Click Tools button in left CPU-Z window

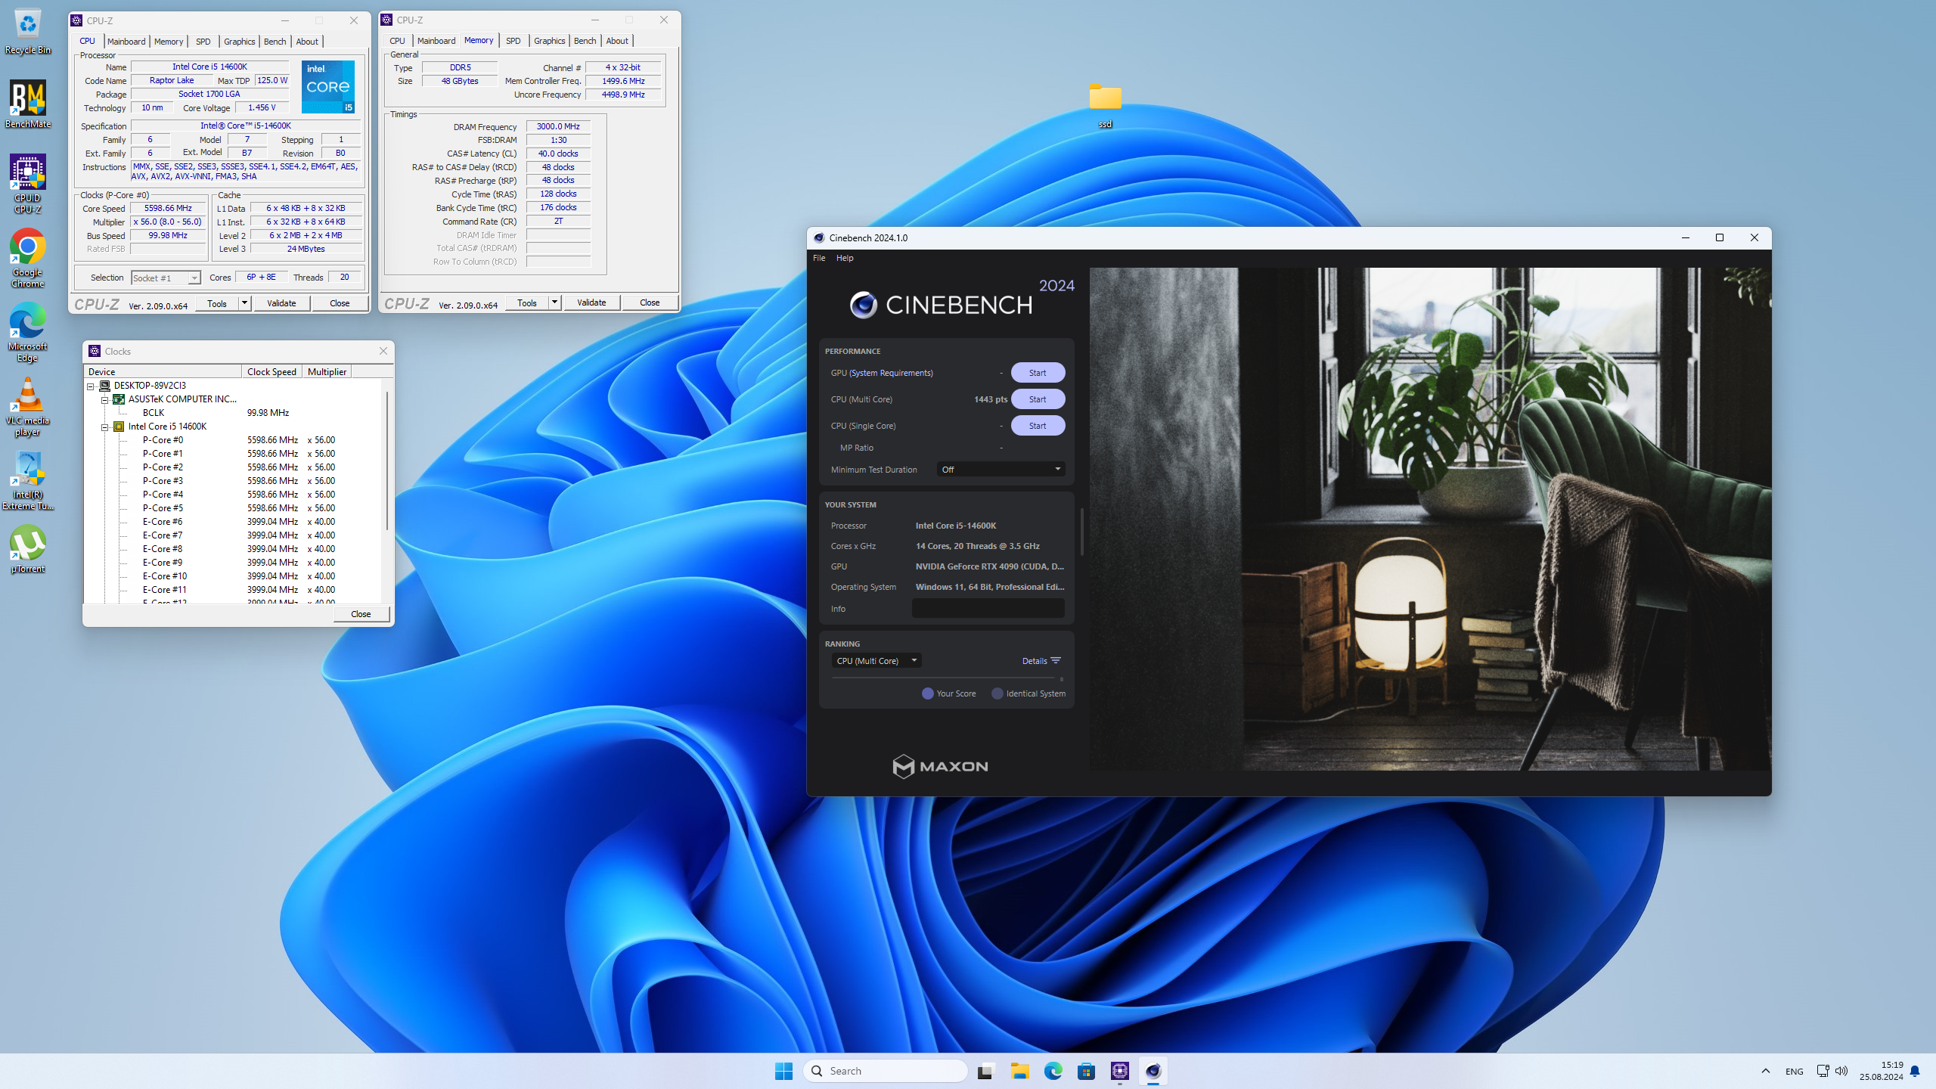tap(217, 303)
